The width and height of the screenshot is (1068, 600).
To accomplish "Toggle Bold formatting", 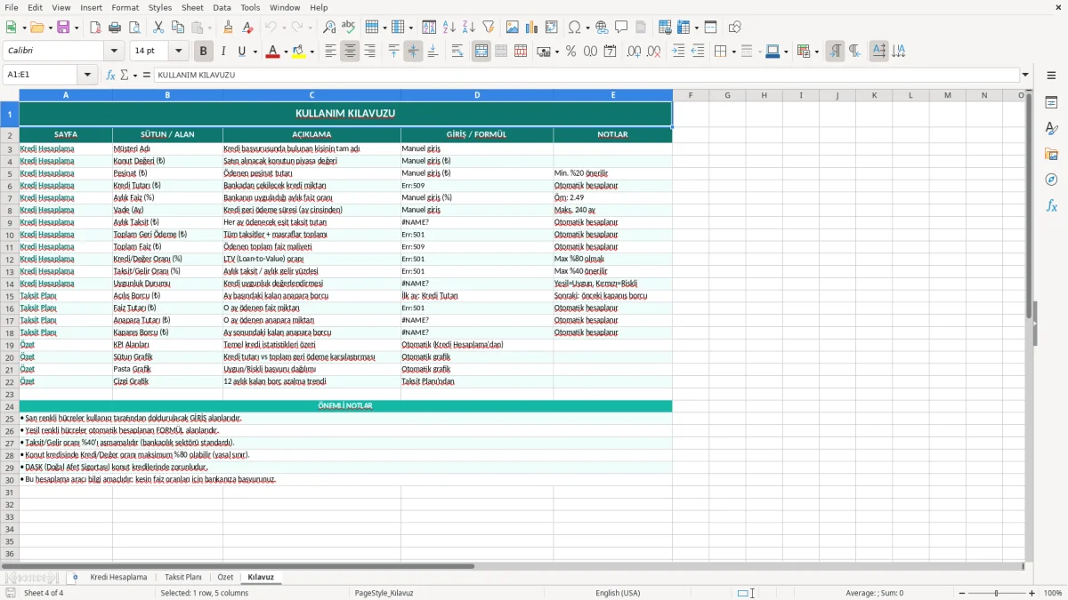I will 204,52.
